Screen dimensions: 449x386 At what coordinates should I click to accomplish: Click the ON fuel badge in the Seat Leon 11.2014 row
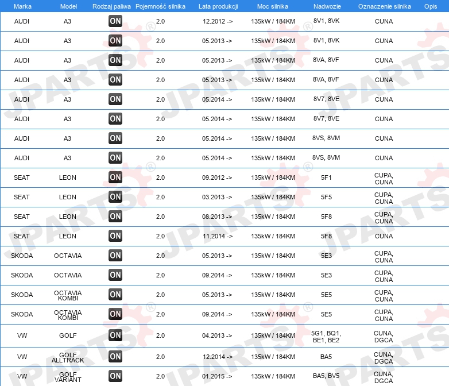click(115, 236)
